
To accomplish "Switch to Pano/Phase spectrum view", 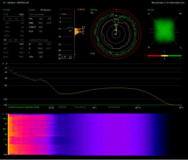I will pos(80,107).
